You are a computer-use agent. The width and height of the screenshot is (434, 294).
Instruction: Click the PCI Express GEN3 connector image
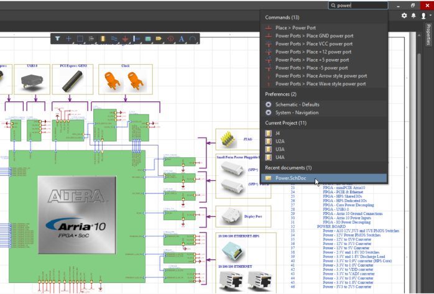(73, 81)
